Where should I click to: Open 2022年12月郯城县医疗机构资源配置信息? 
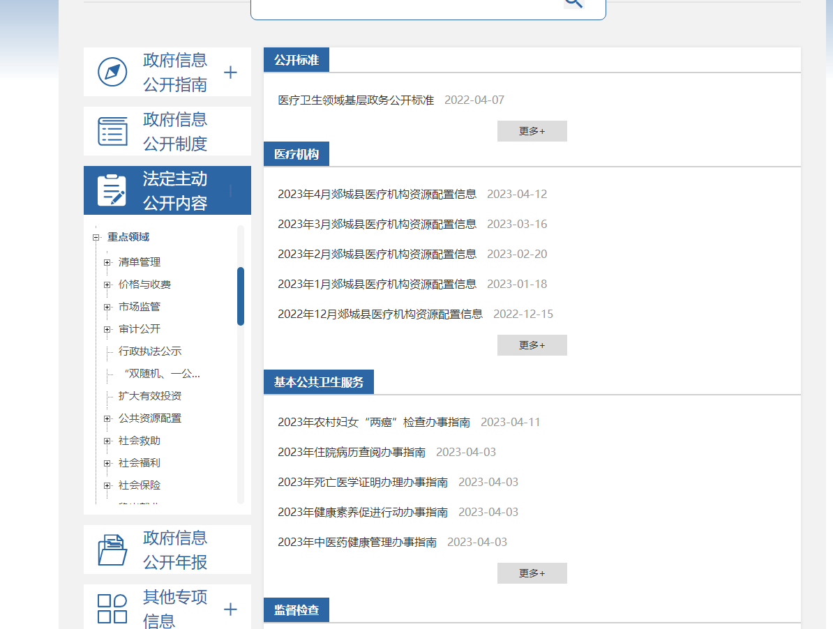pos(380,314)
